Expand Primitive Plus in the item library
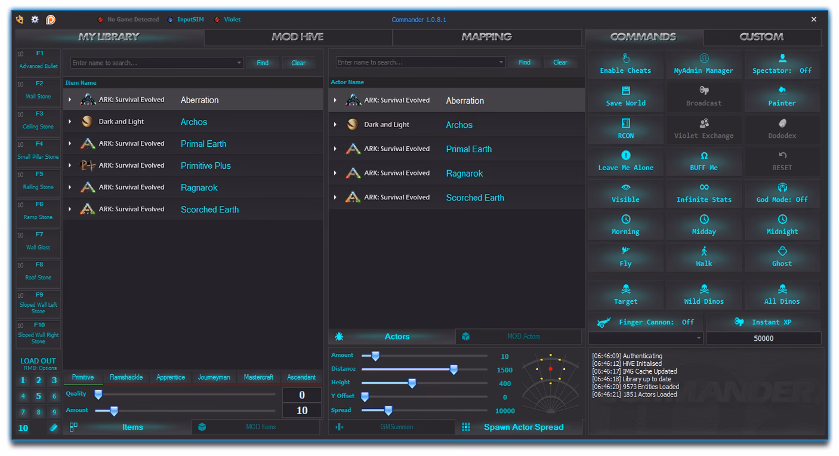The image size is (839, 456). click(70, 165)
